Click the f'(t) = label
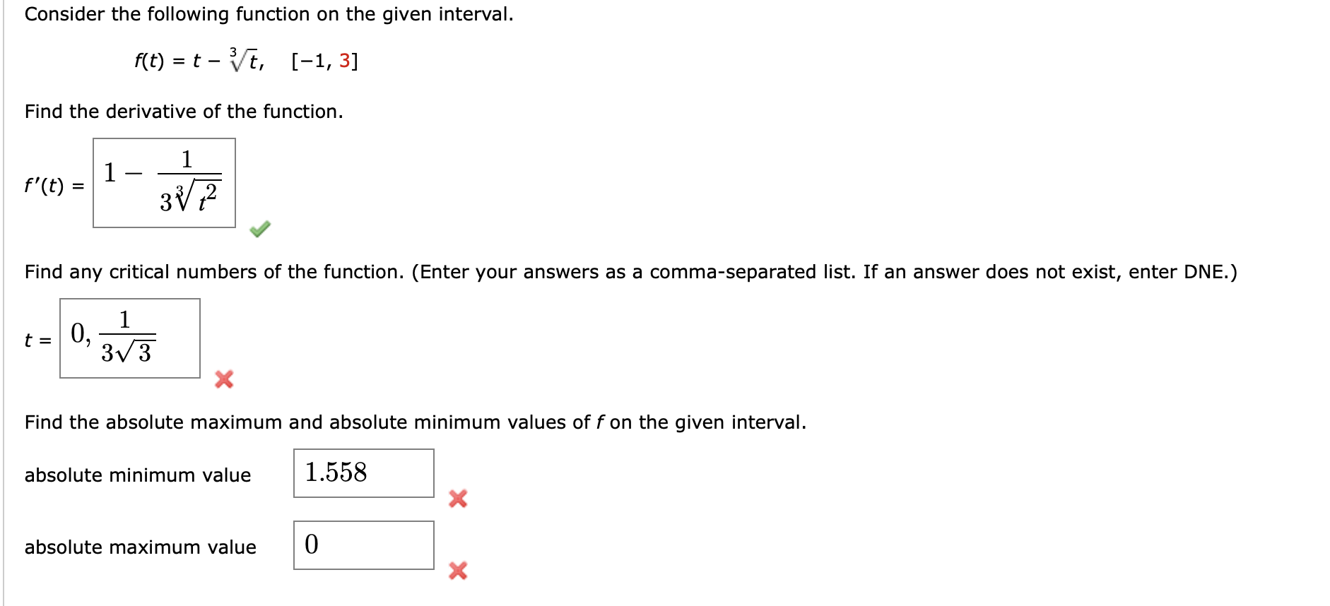The width and height of the screenshot is (1330, 606). point(51,184)
